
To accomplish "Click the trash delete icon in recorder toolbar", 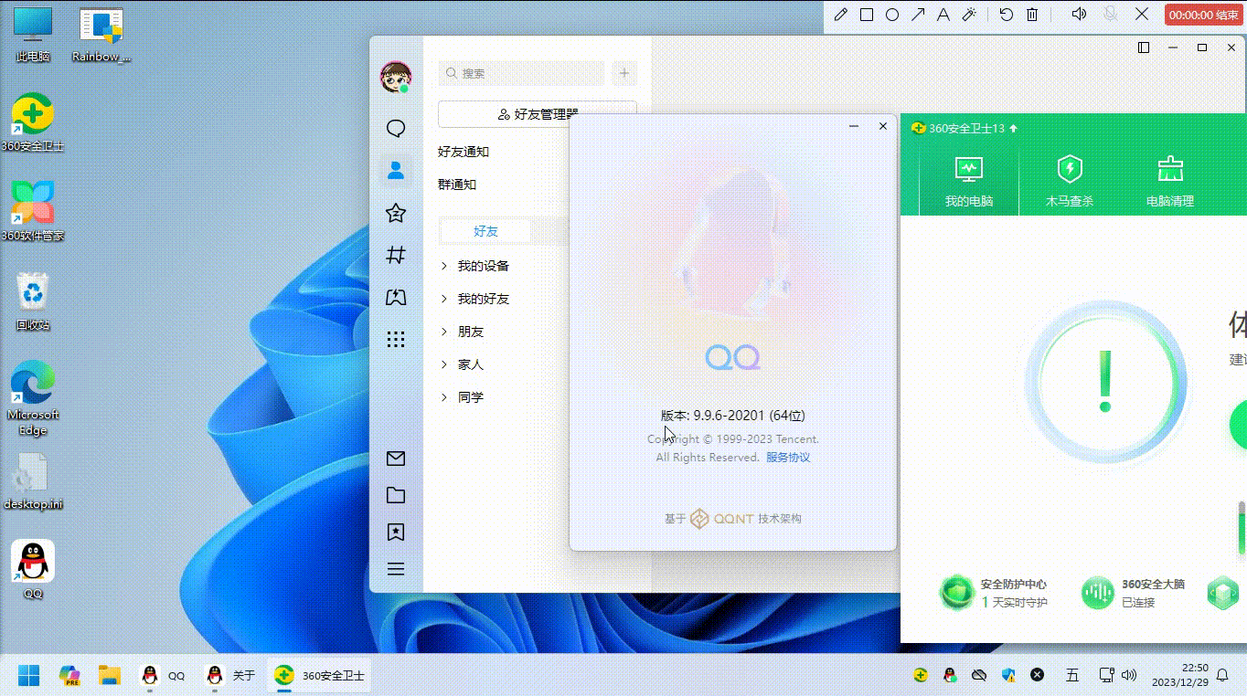I will coord(1032,14).
